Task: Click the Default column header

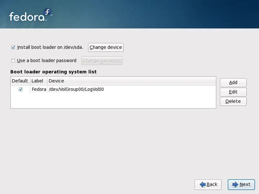Action: 20,81
